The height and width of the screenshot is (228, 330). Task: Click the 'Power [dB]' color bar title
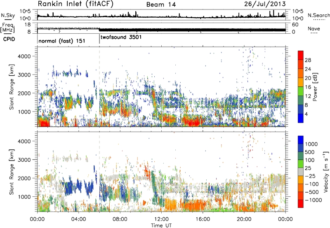315,87
